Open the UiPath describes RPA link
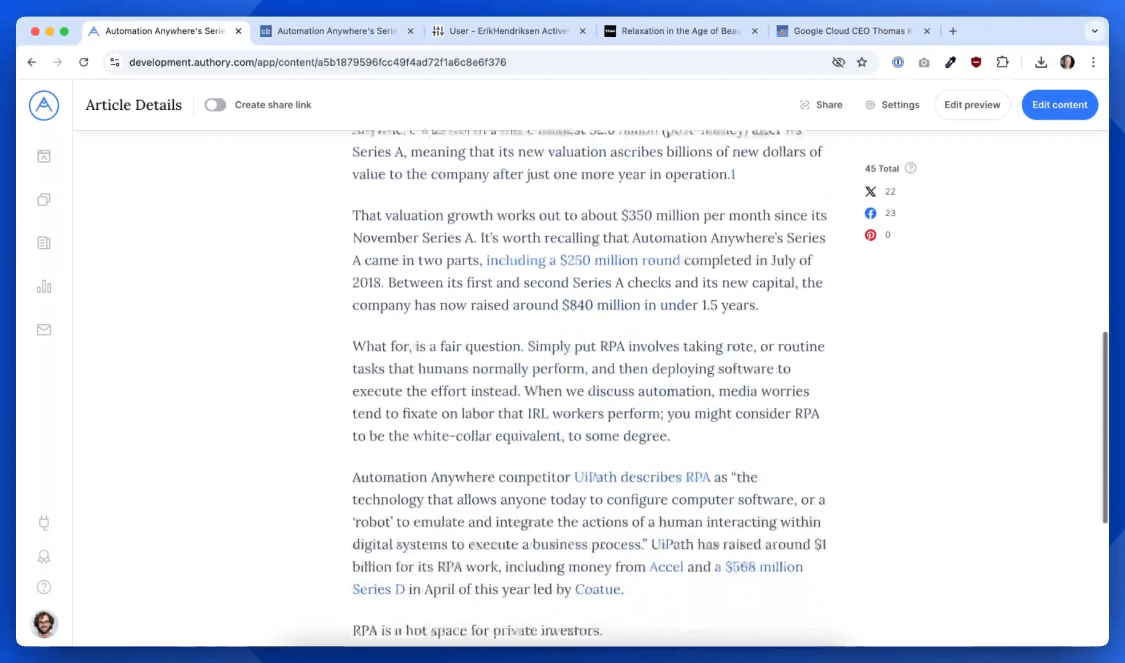Image resolution: width=1125 pixels, height=663 pixels. tap(642, 477)
